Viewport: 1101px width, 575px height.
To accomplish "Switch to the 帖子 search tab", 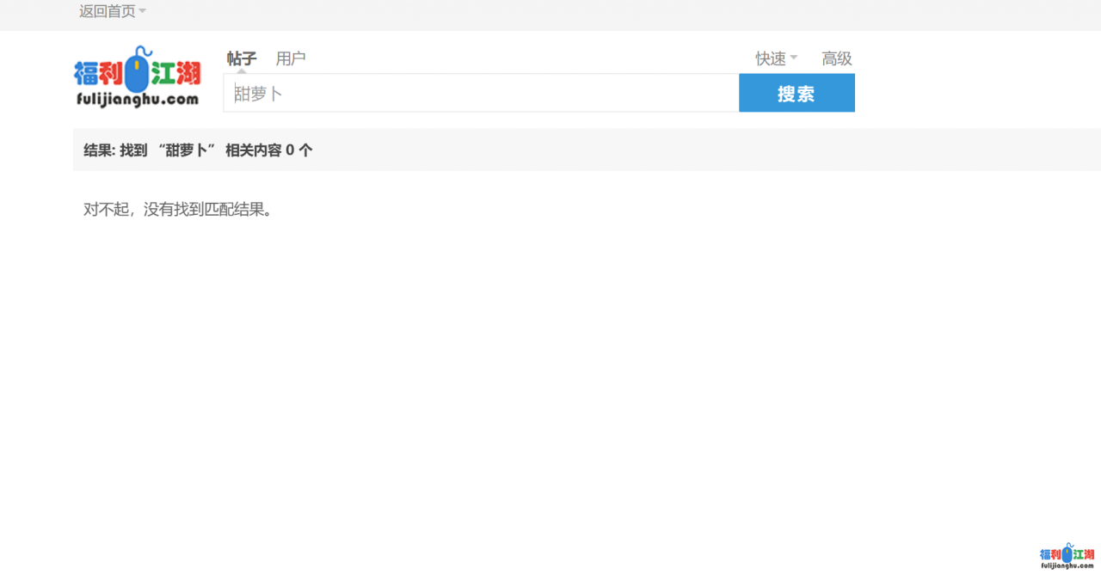I will (x=242, y=58).
